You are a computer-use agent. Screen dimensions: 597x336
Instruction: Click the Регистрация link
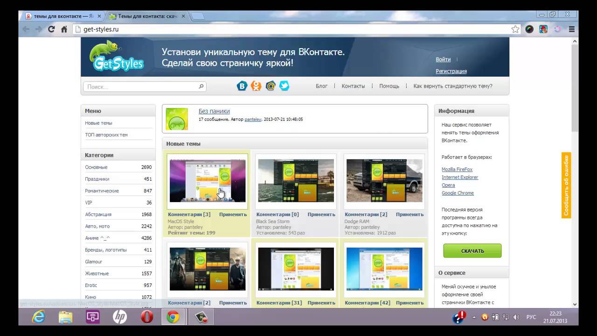tap(451, 71)
